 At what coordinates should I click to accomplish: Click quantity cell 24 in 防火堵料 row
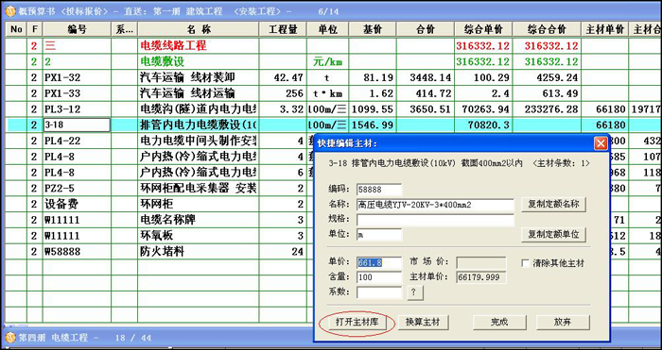(283, 252)
